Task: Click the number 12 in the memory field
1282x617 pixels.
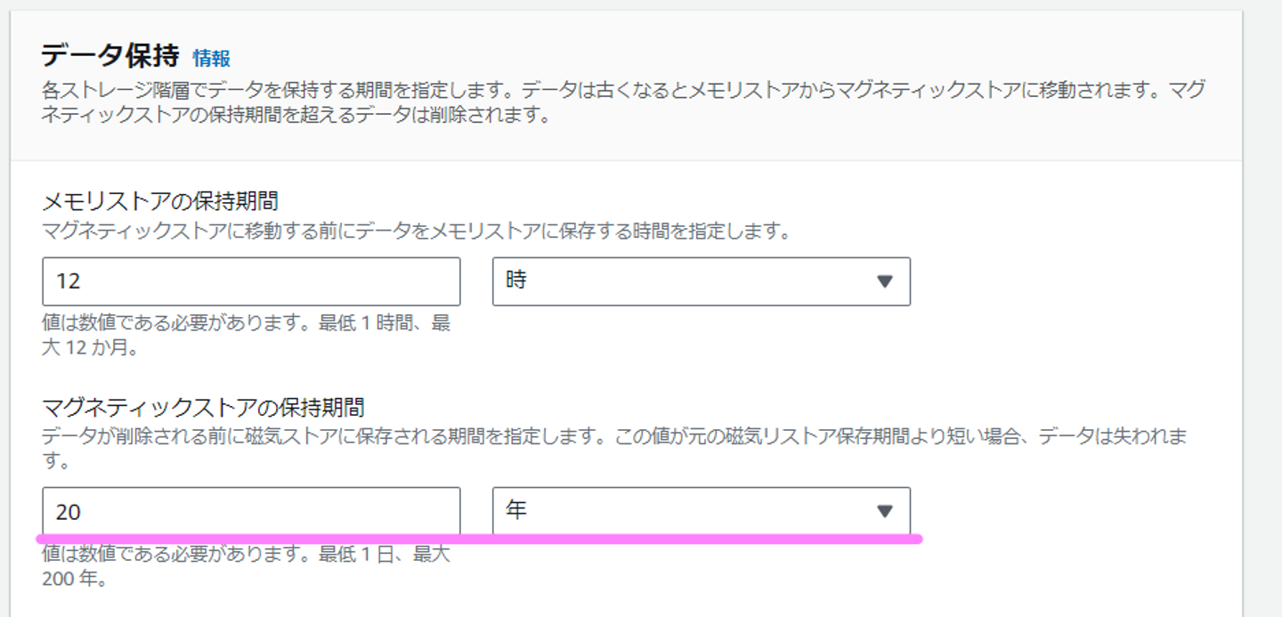Action: 69,281
